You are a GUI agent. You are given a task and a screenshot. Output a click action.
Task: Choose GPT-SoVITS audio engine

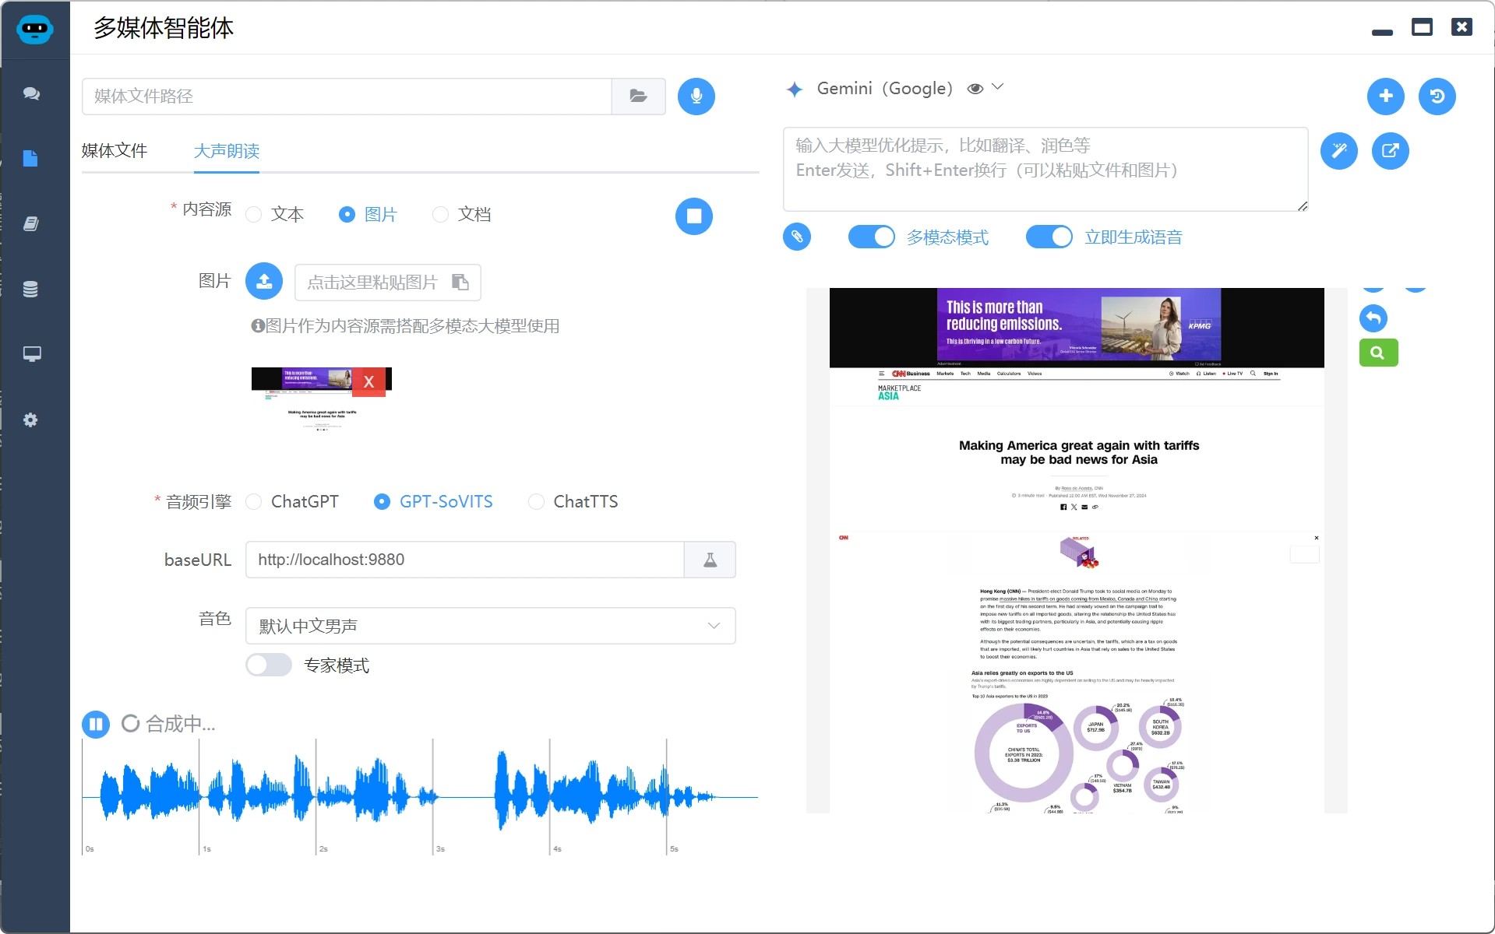(x=433, y=502)
